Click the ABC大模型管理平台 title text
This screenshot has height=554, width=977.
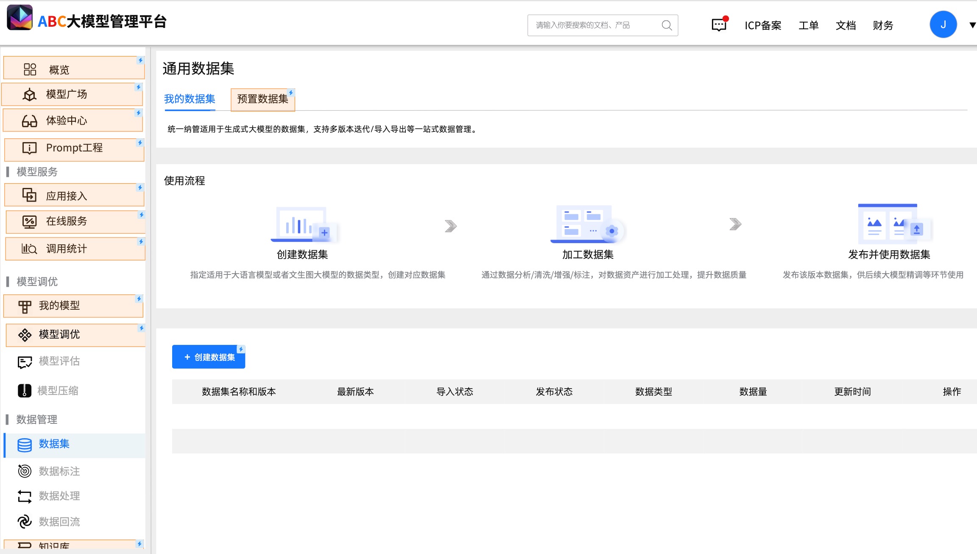[102, 21]
